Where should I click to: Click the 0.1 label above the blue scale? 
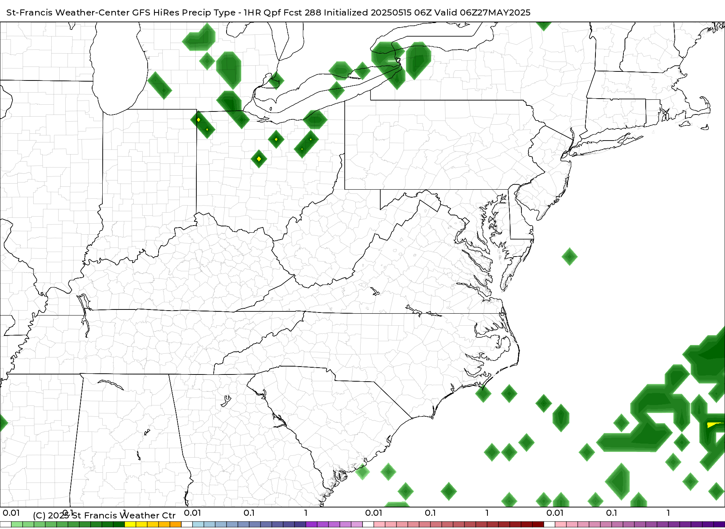[249, 513]
